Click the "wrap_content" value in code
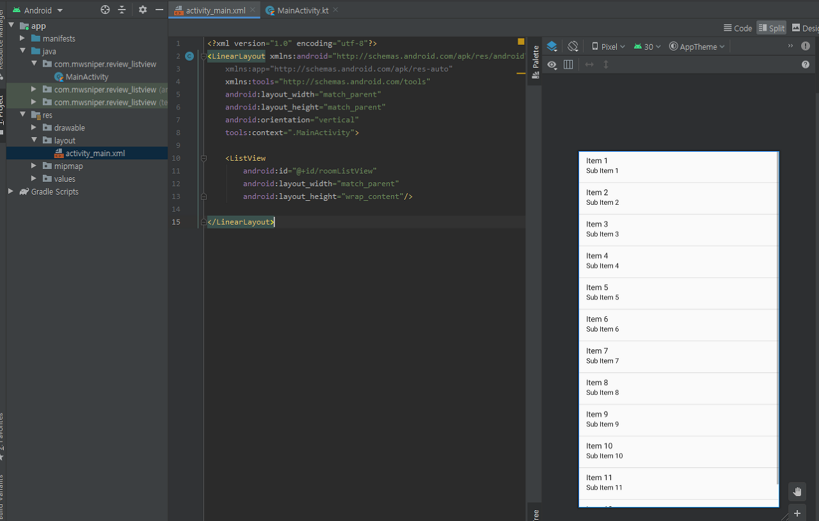The width and height of the screenshot is (819, 521). [371, 196]
